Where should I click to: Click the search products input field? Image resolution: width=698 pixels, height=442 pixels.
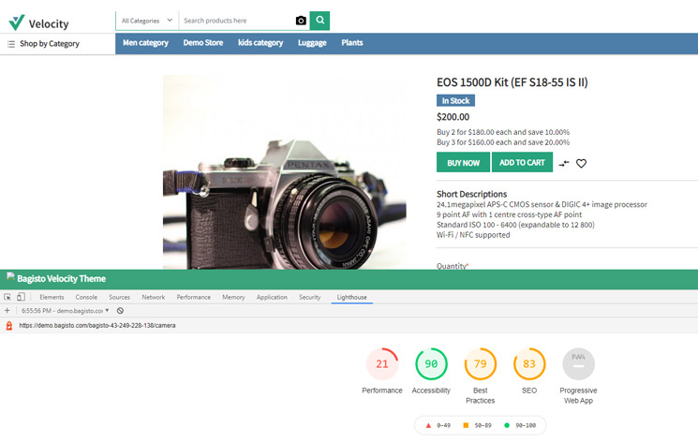pyautogui.click(x=236, y=21)
